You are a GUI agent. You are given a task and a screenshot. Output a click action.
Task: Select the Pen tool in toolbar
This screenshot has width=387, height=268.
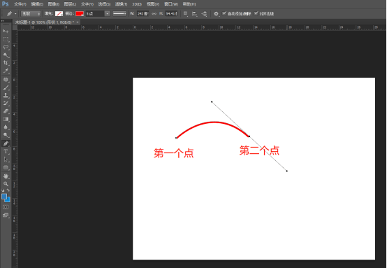(6, 143)
